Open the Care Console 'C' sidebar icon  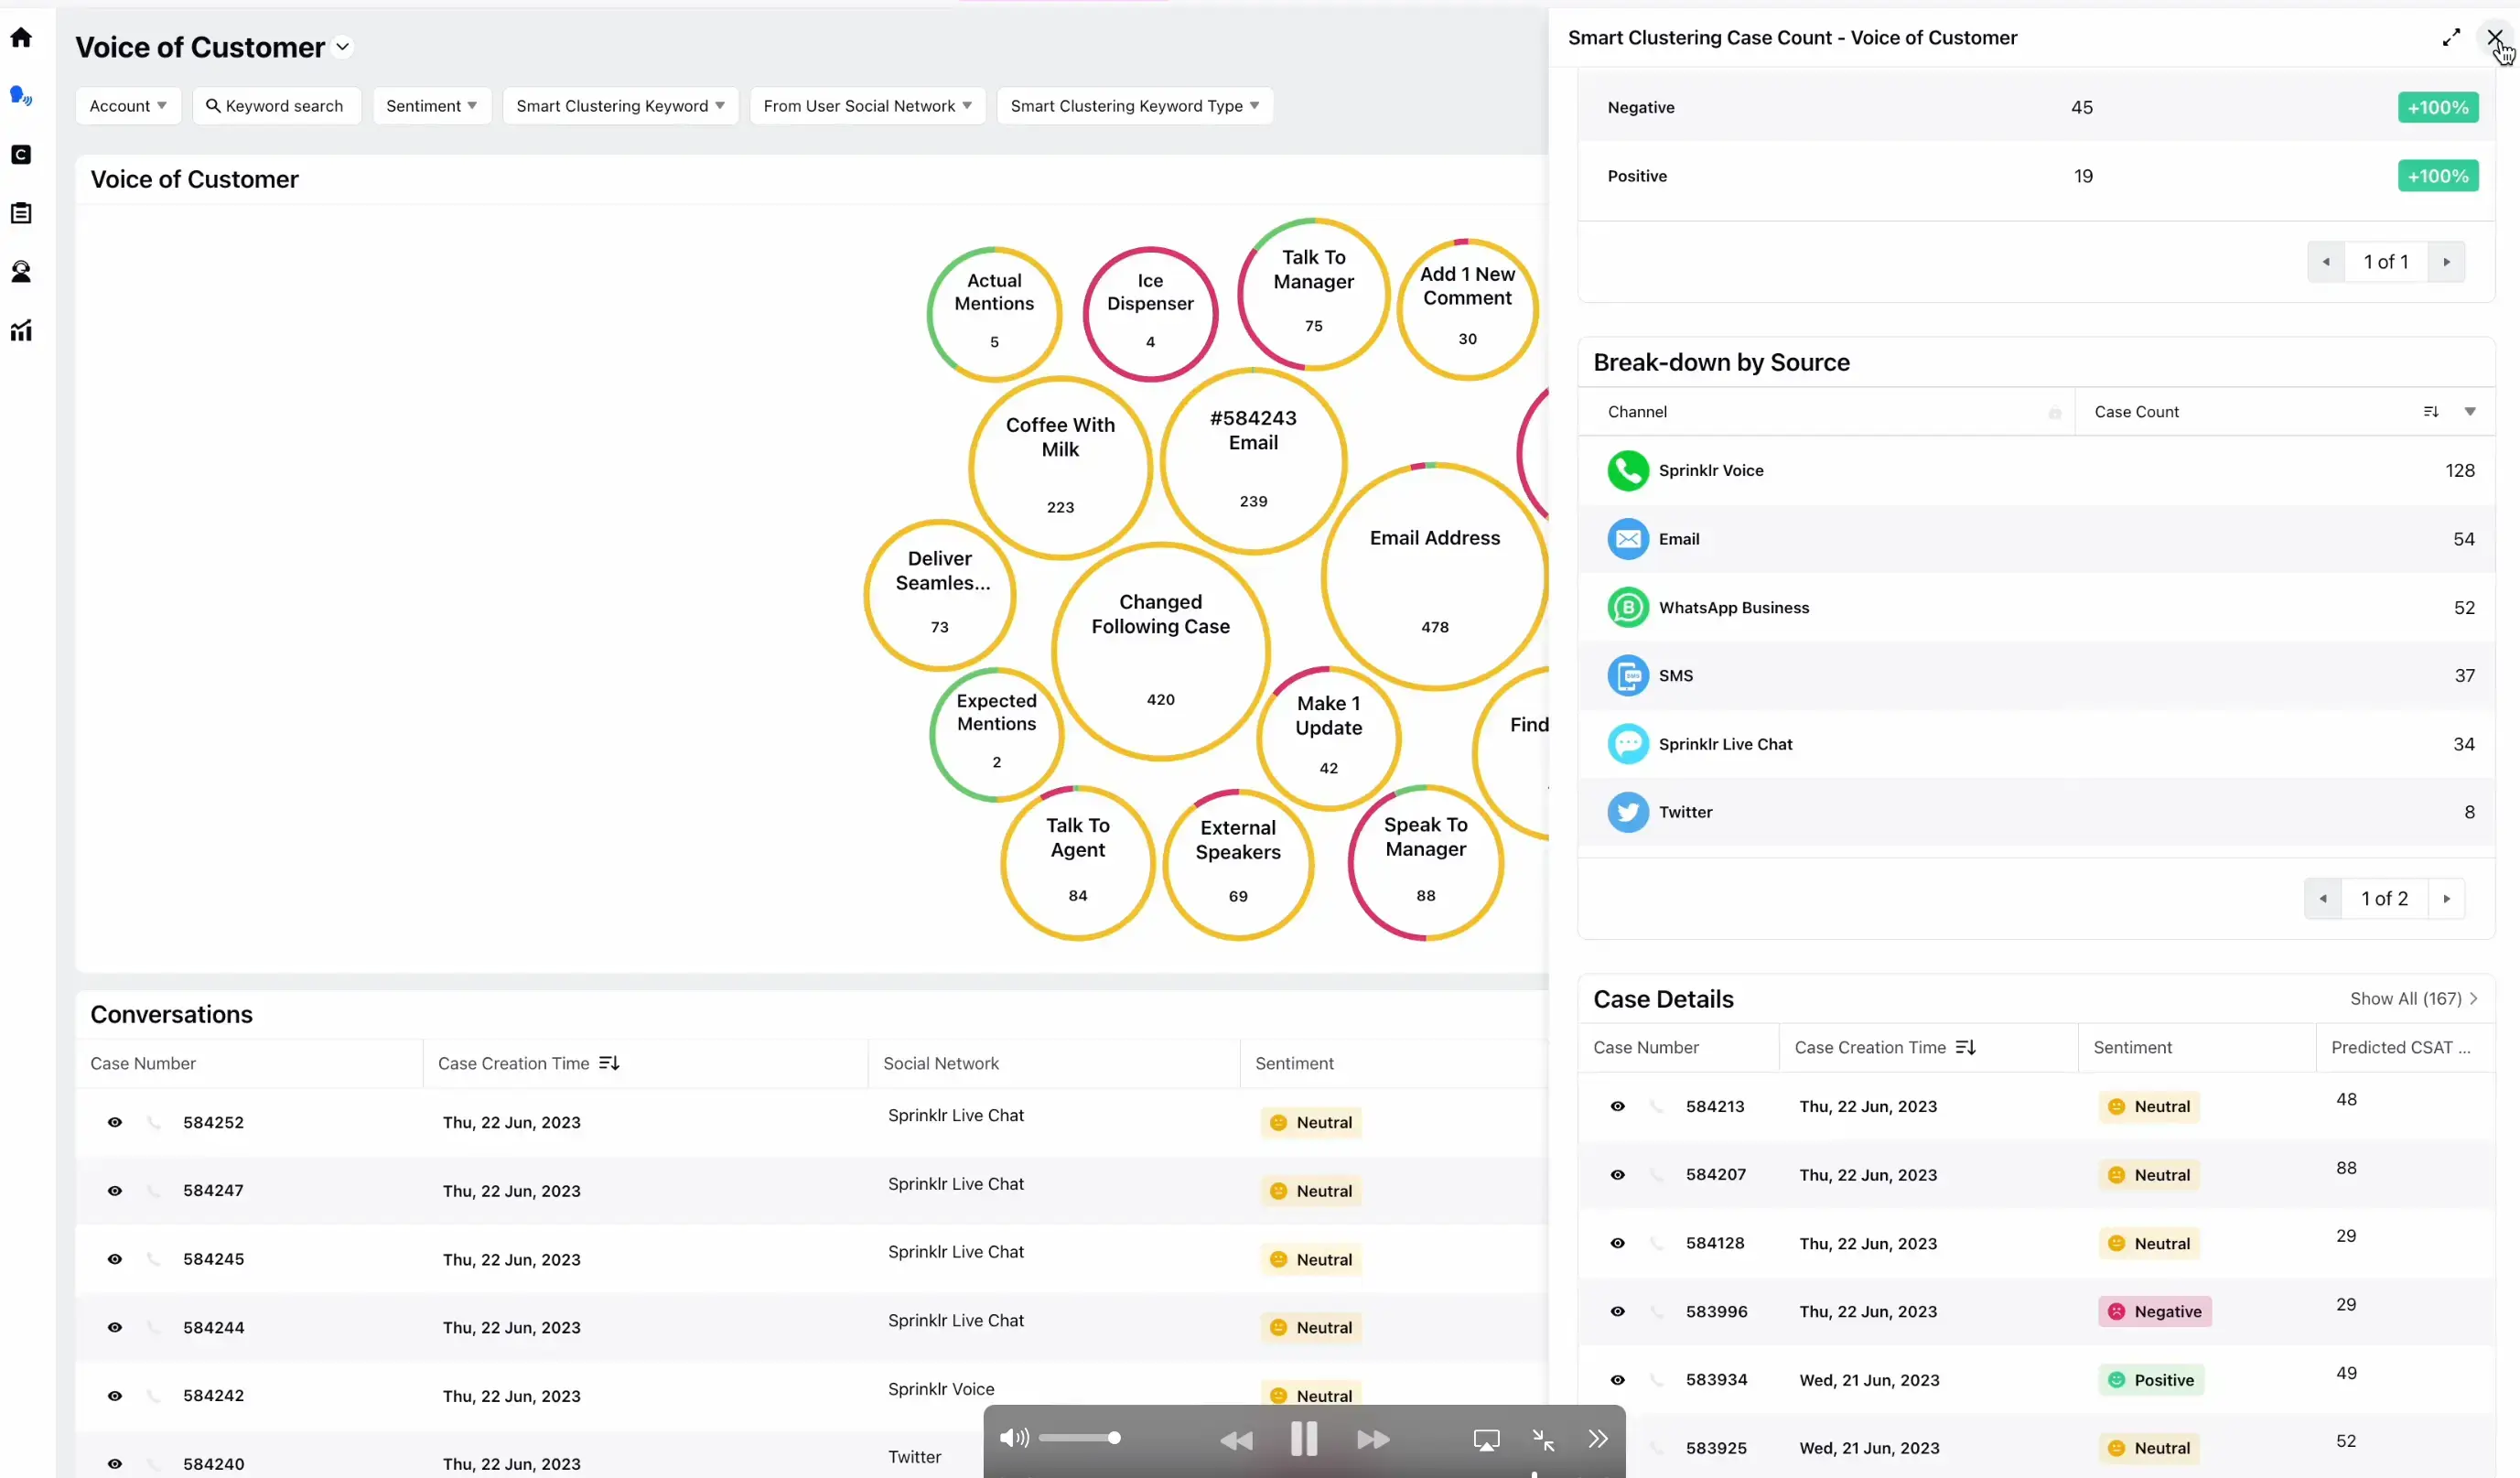tap(22, 154)
